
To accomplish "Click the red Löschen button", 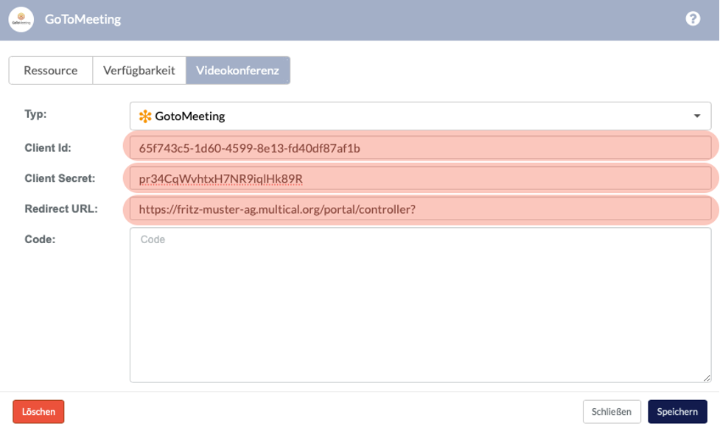I will [x=38, y=412].
